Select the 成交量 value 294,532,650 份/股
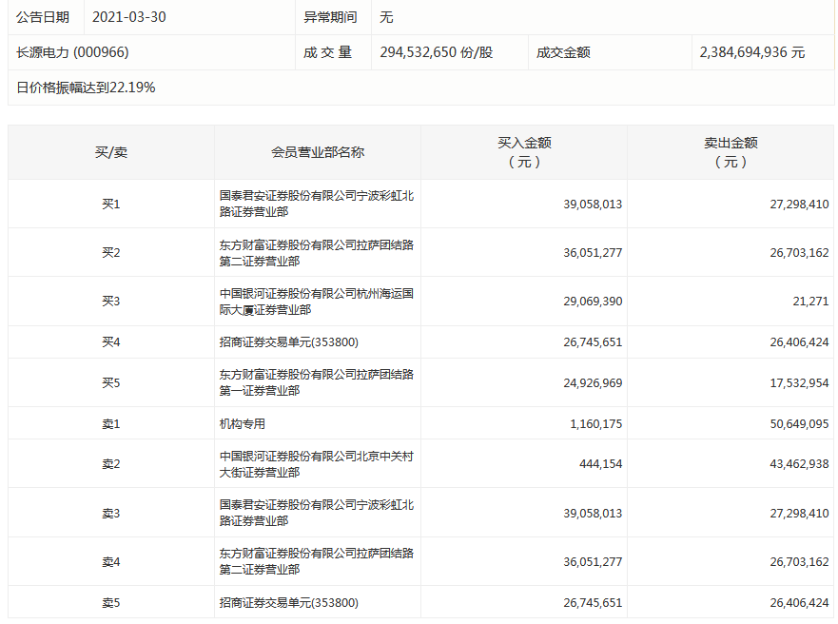 437,52
